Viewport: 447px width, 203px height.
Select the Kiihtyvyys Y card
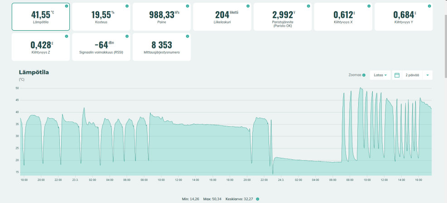404,17
